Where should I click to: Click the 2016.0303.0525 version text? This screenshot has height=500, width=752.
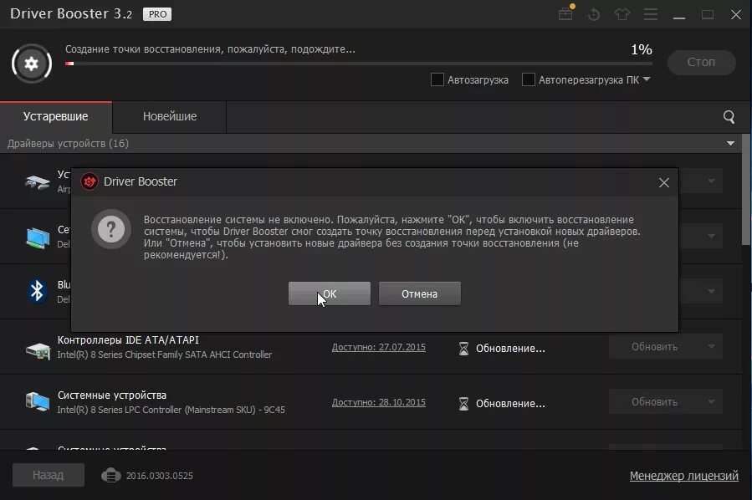160,476
